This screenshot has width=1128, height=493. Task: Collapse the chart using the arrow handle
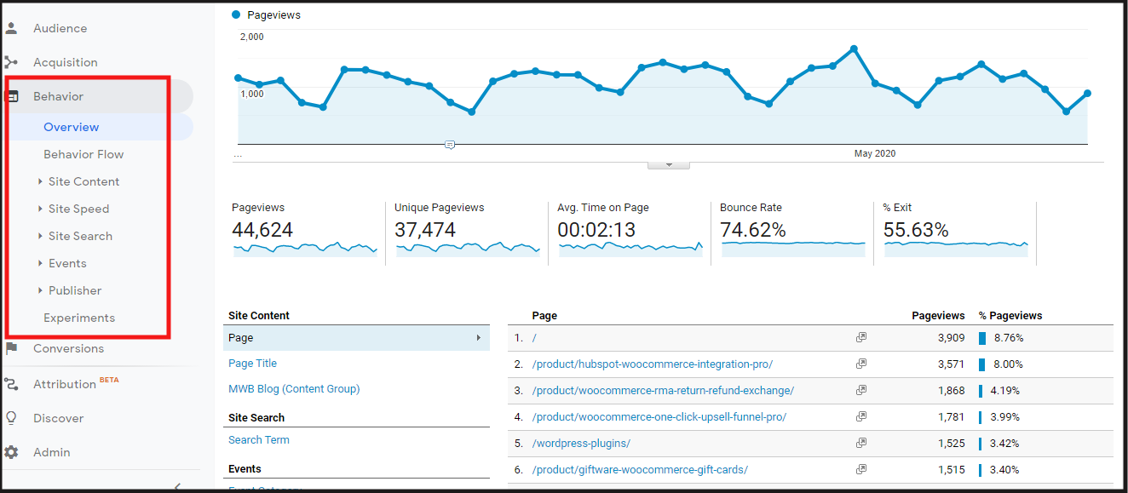tap(669, 164)
